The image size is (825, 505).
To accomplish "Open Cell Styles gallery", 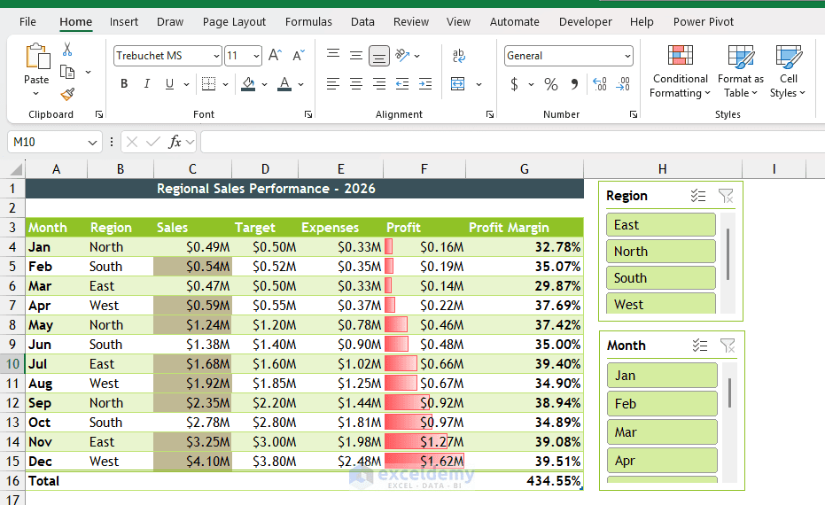I will pyautogui.click(x=788, y=72).
